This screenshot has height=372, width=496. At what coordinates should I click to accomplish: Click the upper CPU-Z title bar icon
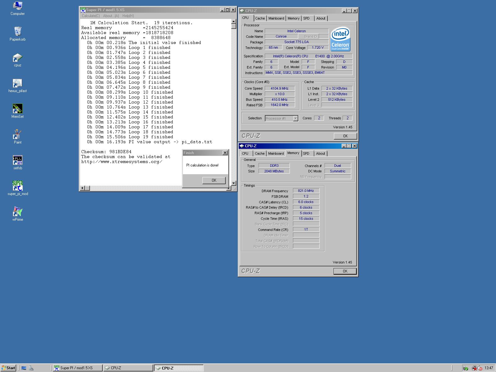coord(242,11)
